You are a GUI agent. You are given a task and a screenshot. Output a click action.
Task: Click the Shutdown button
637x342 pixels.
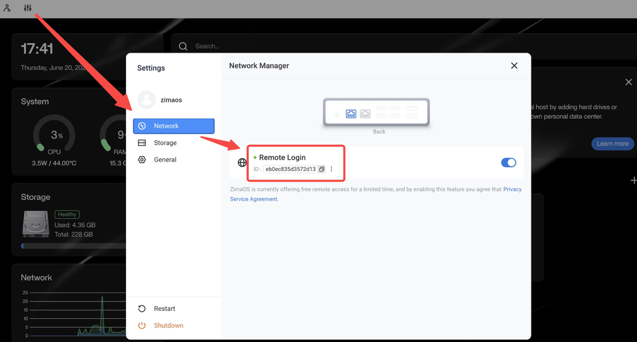point(168,325)
